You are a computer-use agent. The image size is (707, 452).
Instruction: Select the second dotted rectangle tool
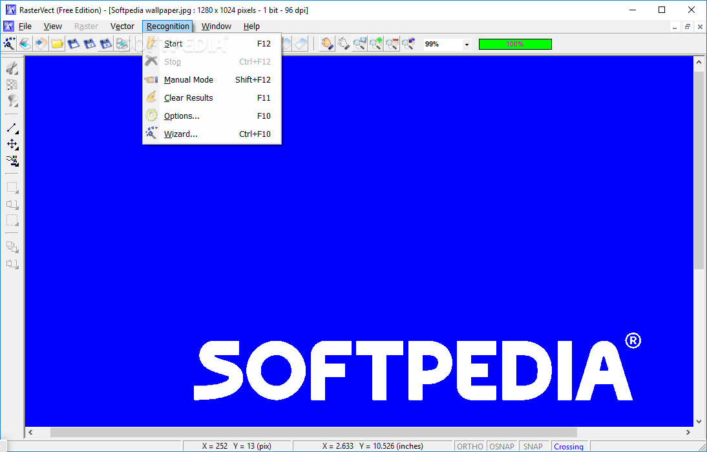click(x=12, y=220)
